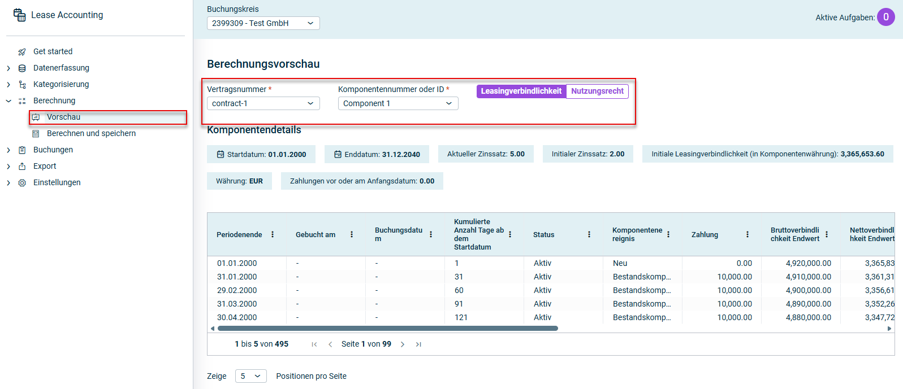Jump to the last page of results
Screen dimensions: 903x389
coord(418,344)
